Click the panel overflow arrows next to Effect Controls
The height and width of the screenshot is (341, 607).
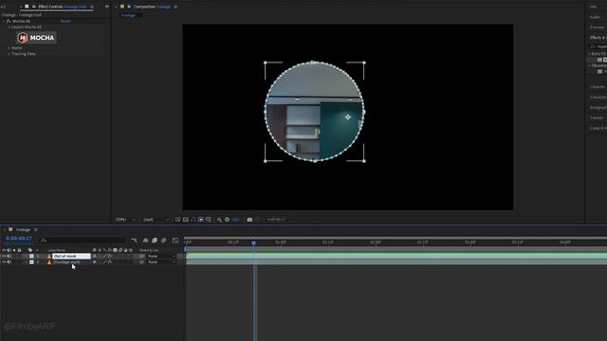click(x=107, y=7)
